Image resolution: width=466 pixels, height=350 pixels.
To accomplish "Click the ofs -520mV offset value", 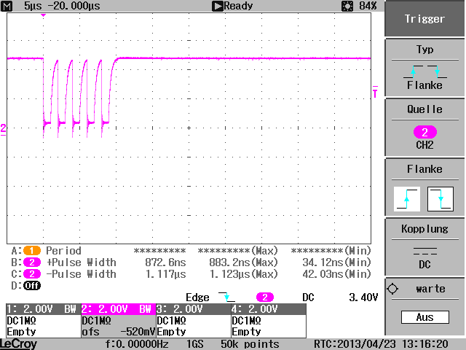I will [118, 332].
